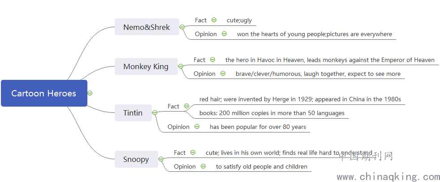This screenshot has height=182, width=440.
Task: Select the Nemo&Shrek topic node
Action: (x=147, y=27)
